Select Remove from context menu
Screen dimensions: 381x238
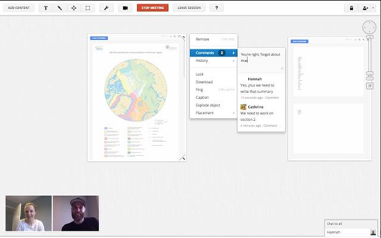[214, 39]
